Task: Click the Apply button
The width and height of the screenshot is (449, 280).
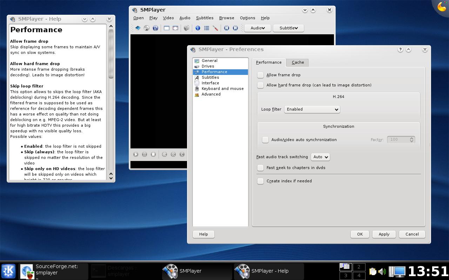Action: (384, 234)
